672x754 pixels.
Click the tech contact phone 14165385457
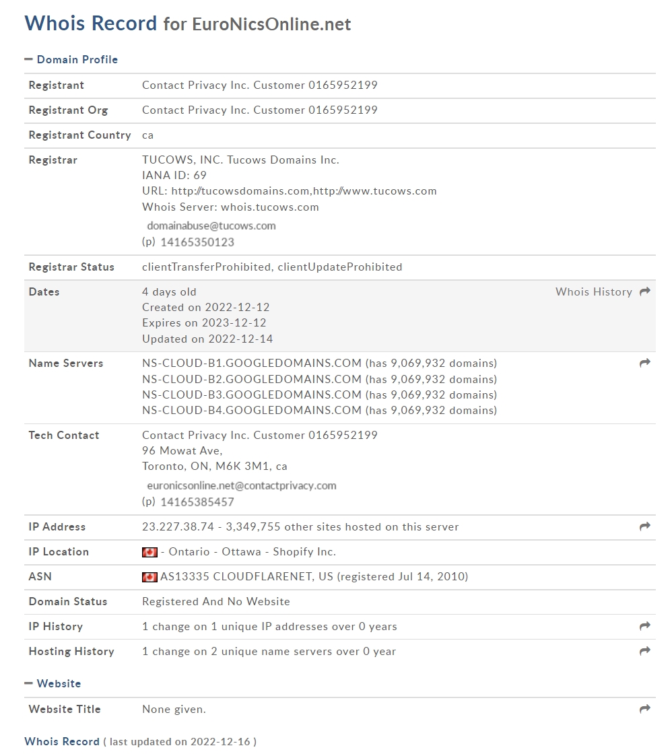pos(197,502)
